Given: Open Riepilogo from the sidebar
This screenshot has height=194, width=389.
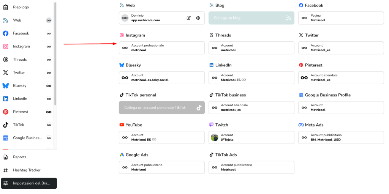Looking at the screenshot, I should [21, 7].
